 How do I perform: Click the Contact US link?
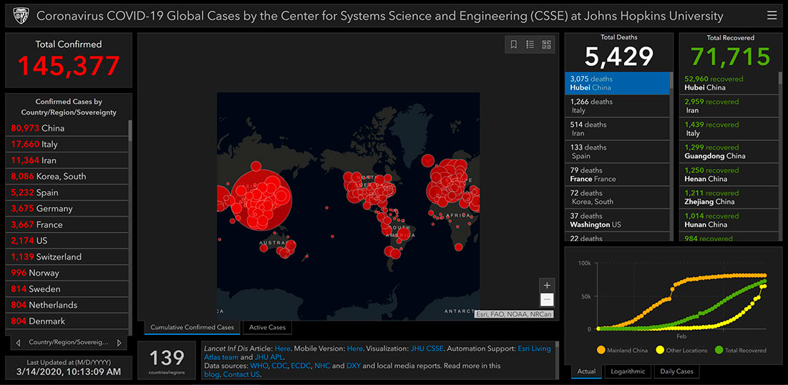coord(242,374)
